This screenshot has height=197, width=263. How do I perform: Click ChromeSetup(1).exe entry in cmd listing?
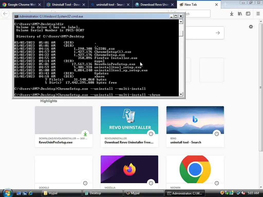113,52
